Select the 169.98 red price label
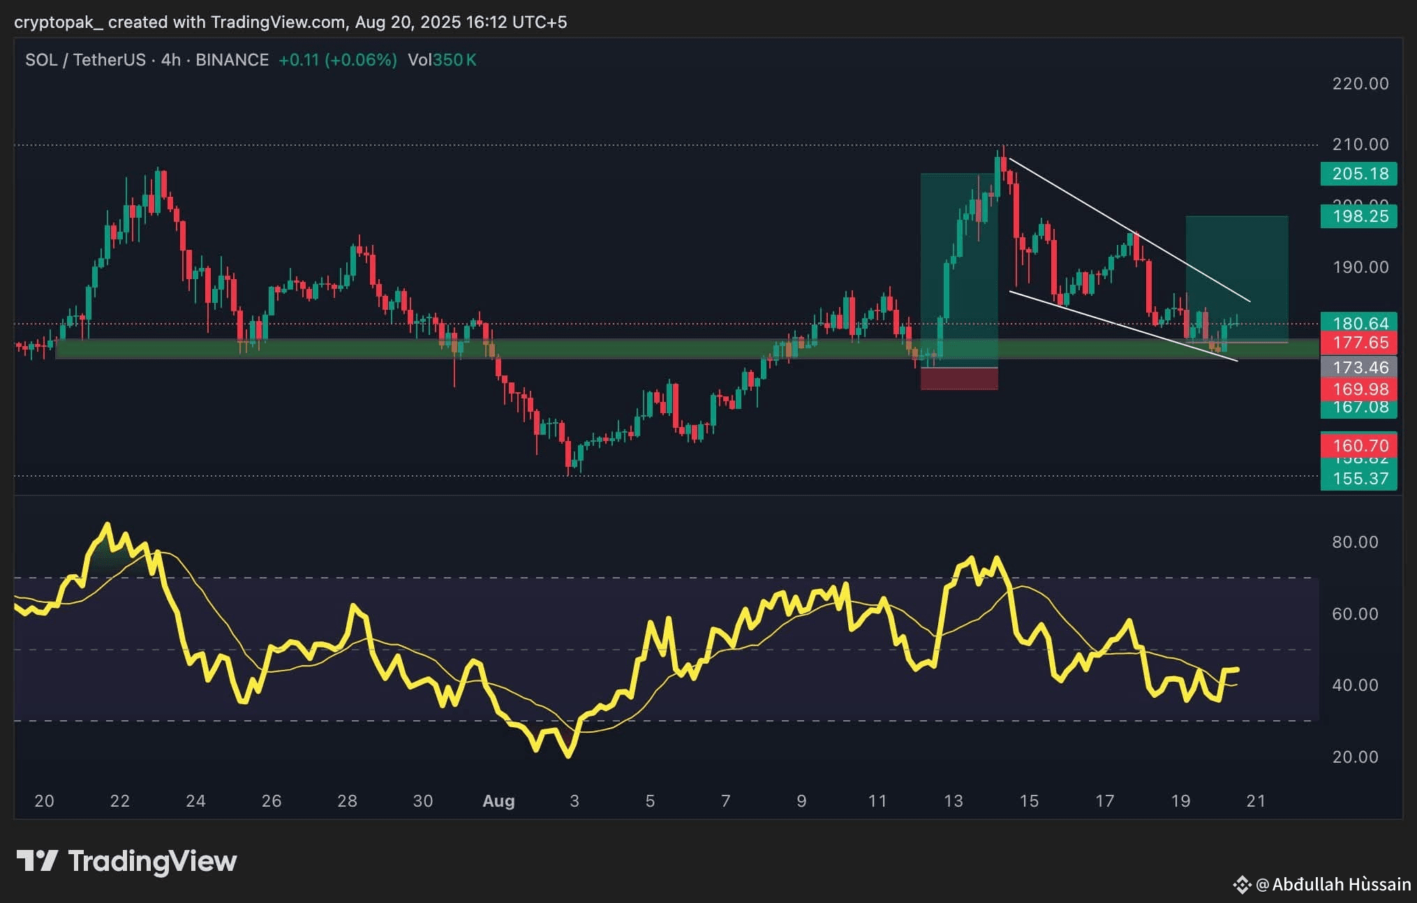This screenshot has height=903, width=1417. [1358, 389]
